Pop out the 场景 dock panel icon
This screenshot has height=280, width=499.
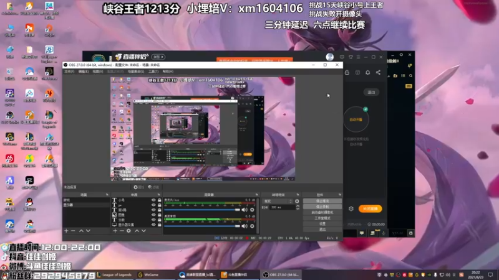[x=107, y=195]
